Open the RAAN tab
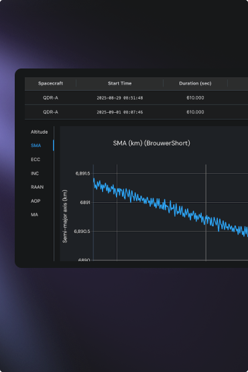This screenshot has height=372, width=248. click(37, 187)
